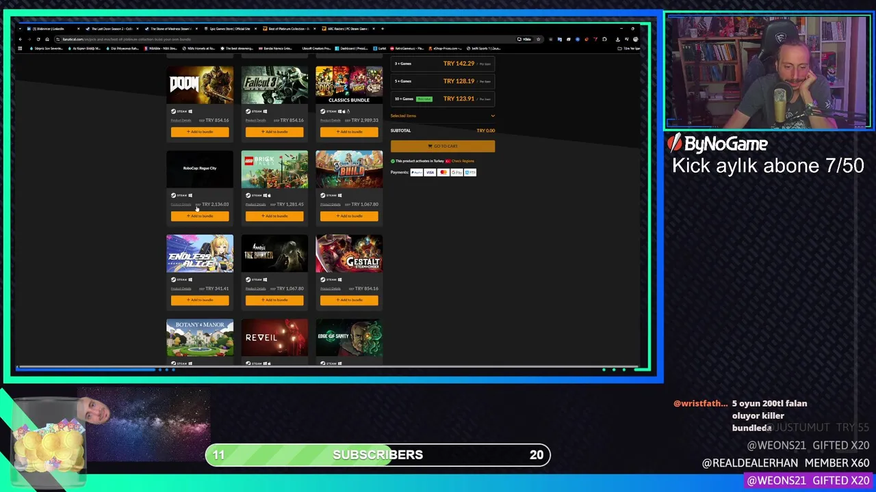Click the VISA payment icon

(x=430, y=172)
